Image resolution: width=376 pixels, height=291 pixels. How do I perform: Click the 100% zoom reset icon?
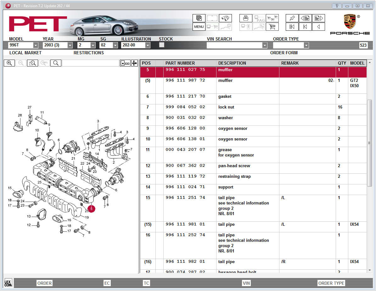[x=44, y=63]
